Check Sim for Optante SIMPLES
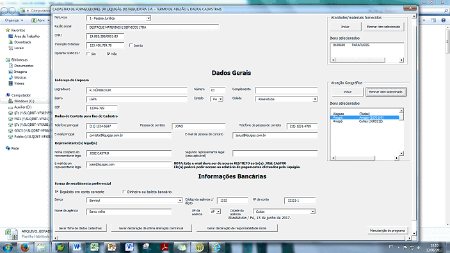The height and width of the screenshot is (253, 450). point(88,54)
